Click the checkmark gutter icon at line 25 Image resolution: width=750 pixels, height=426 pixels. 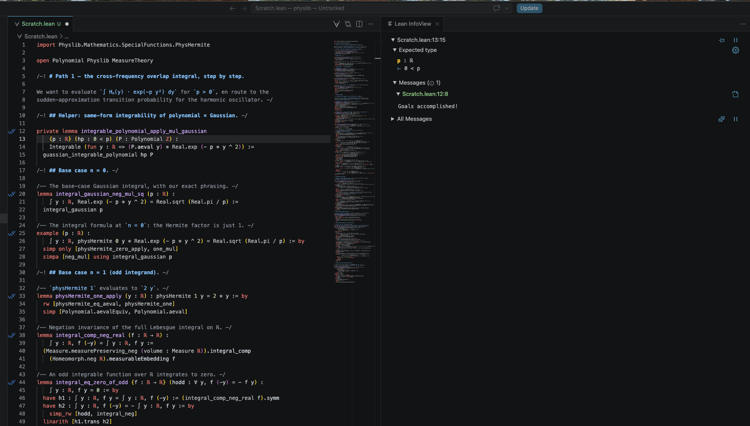tap(12, 233)
